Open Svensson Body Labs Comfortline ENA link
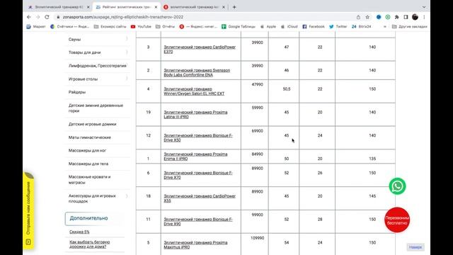 point(197,72)
